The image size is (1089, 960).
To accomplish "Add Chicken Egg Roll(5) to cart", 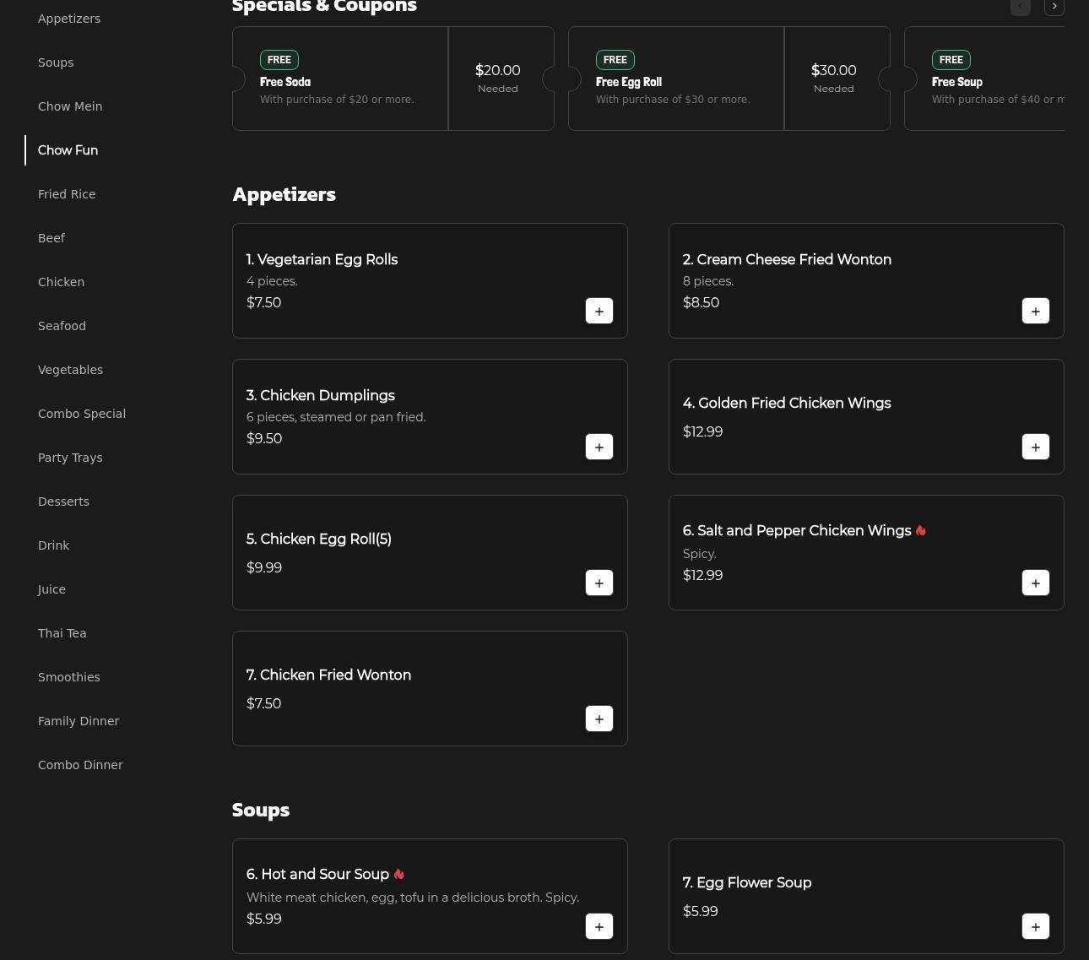I will (599, 583).
